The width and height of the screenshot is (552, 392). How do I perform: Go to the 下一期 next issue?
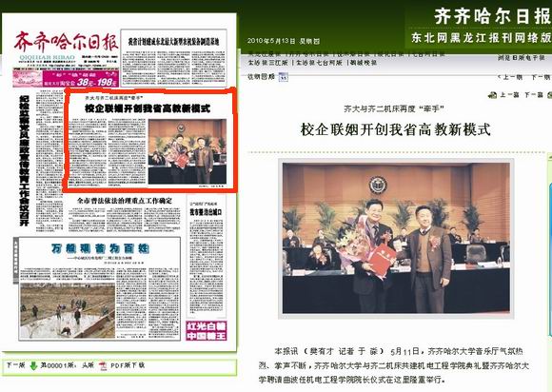[541, 77]
